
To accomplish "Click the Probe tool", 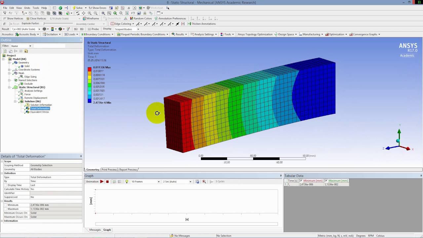I will tap(93, 29).
